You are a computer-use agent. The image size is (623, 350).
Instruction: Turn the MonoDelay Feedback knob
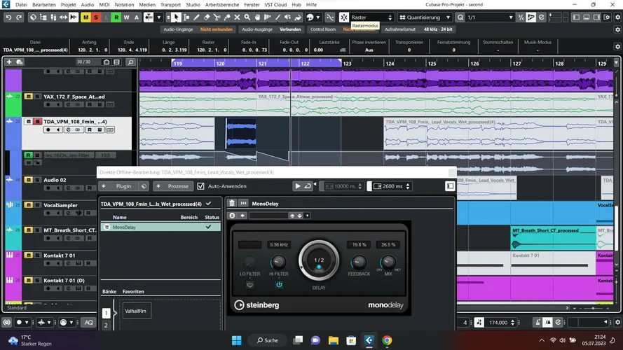[x=359, y=262]
